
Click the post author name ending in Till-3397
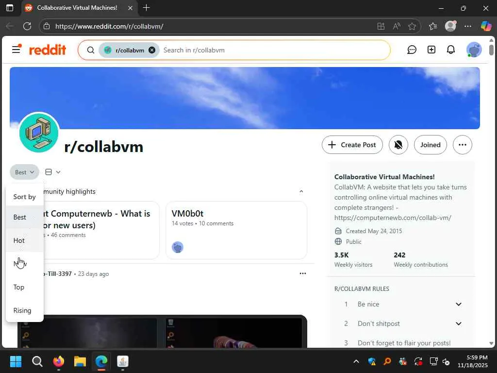(57, 274)
